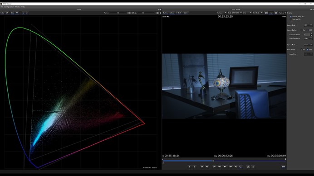
Task: Show the After view in Clip Viewer
Action: [x=172, y=13]
